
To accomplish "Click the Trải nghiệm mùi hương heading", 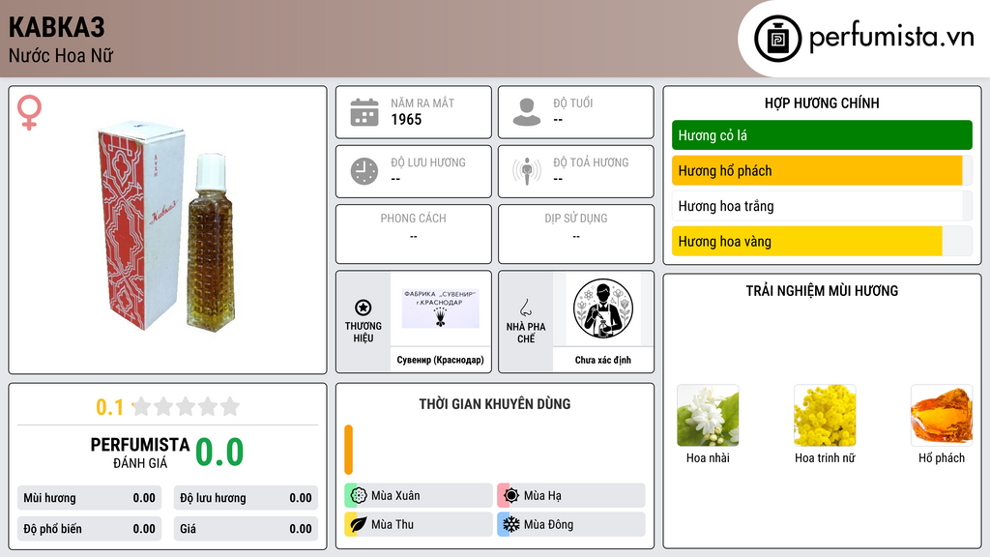I will [x=822, y=290].
